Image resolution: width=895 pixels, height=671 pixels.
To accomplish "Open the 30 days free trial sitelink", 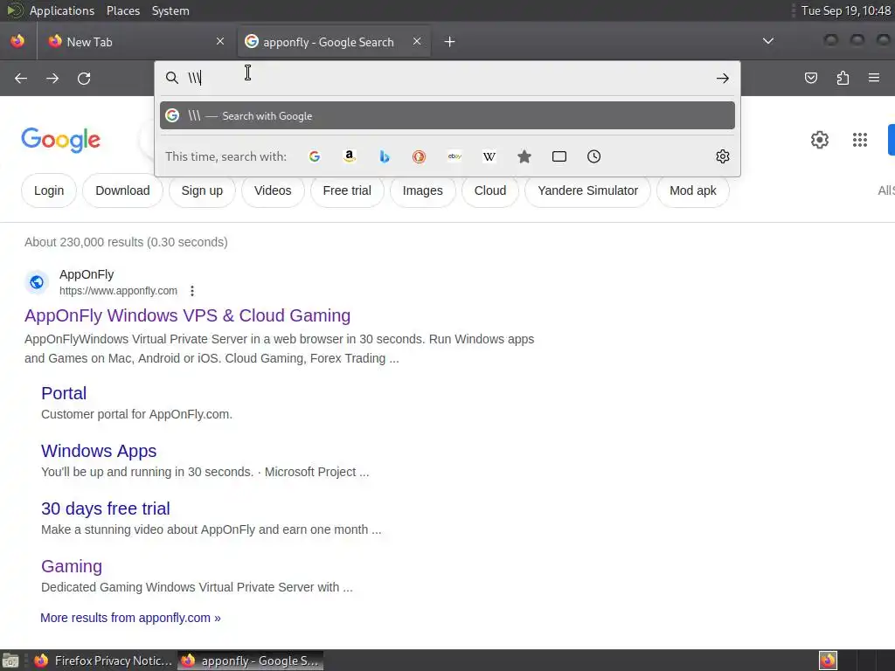I will click(106, 508).
